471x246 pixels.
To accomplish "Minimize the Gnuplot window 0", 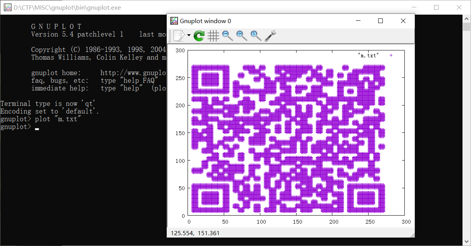I will [358, 21].
